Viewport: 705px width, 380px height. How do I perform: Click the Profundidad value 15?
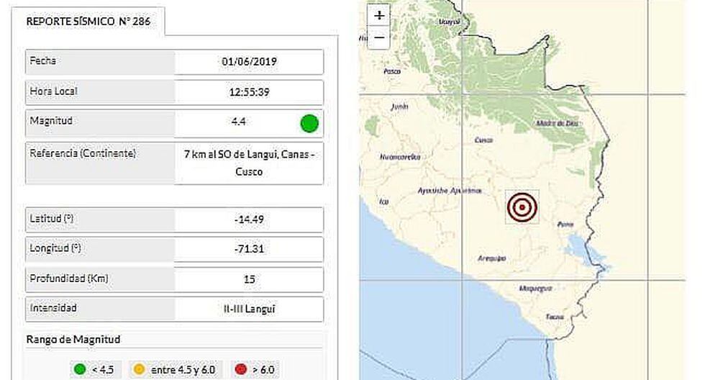point(249,279)
